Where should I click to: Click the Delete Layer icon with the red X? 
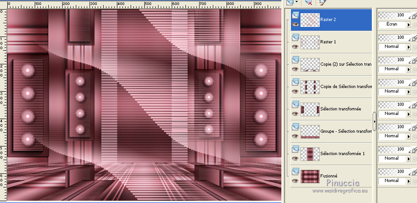[309, 2]
